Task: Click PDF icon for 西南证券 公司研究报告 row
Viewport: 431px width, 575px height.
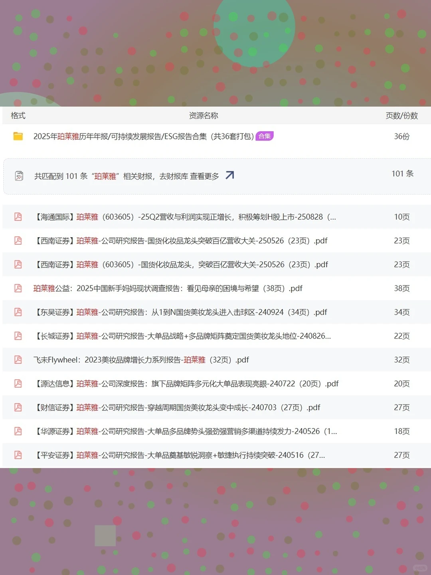Action: [x=18, y=241]
